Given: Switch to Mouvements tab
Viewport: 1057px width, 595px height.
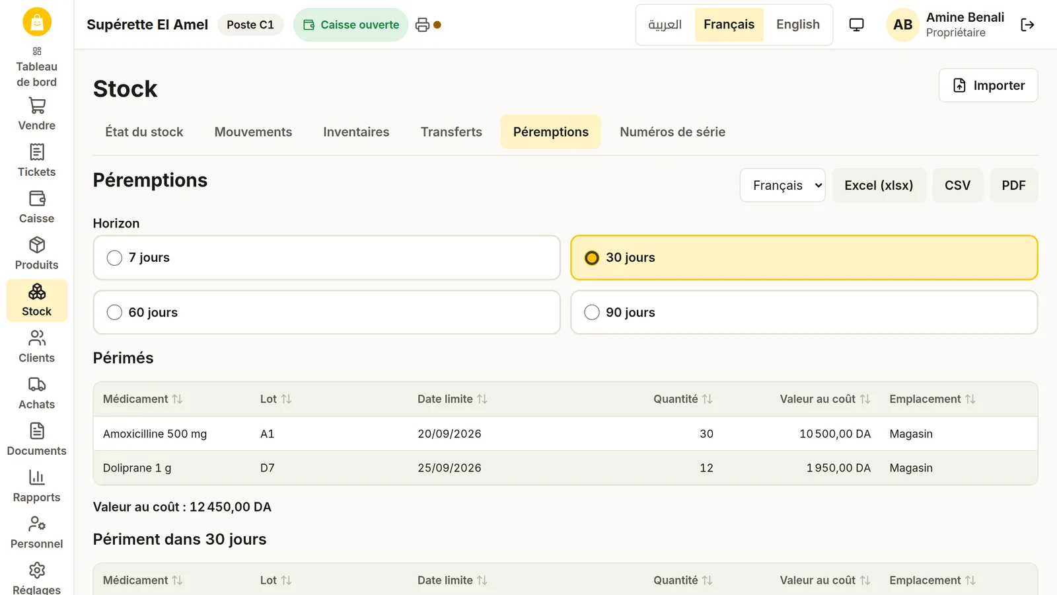Looking at the screenshot, I should (x=253, y=132).
